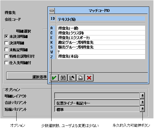The image size is (154, 129).
Task: Open the 合計バリアント dropdown arrow
Action: [x=142, y=102]
